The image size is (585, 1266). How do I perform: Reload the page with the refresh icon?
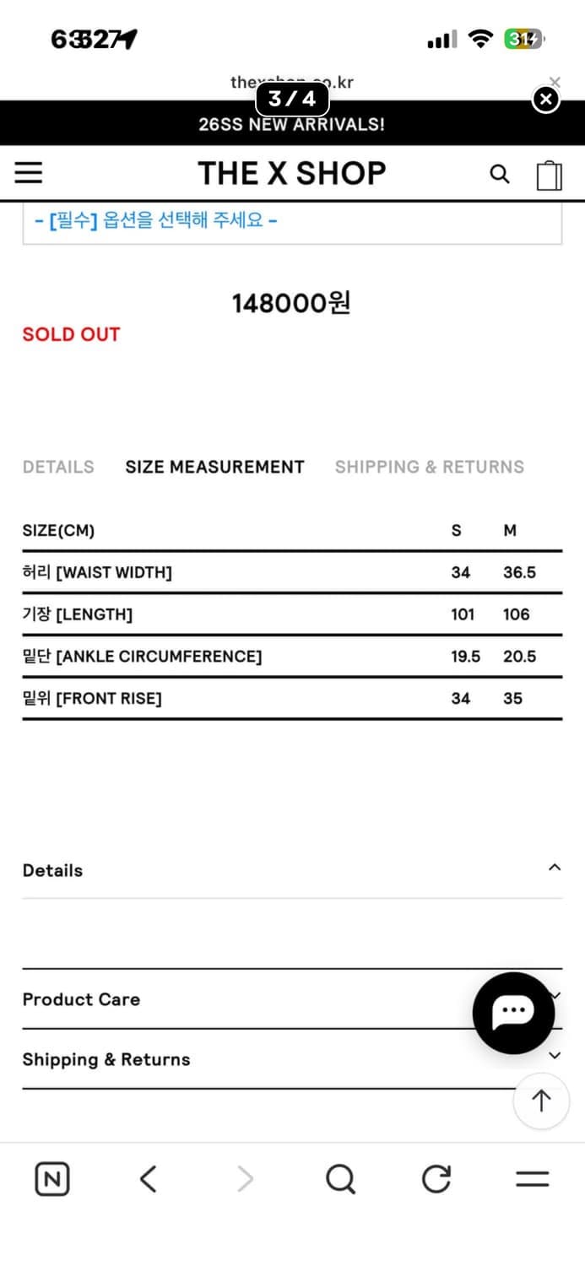tap(436, 1179)
